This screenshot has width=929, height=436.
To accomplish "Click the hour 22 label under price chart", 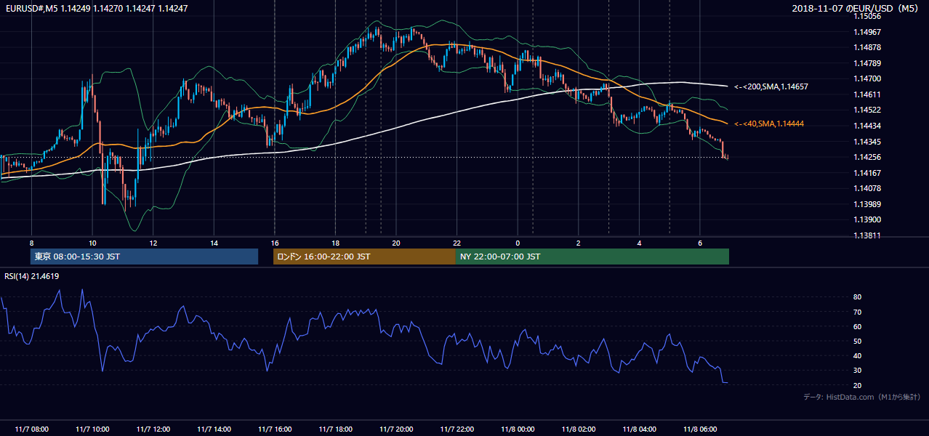I will pyautogui.click(x=457, y=243).
